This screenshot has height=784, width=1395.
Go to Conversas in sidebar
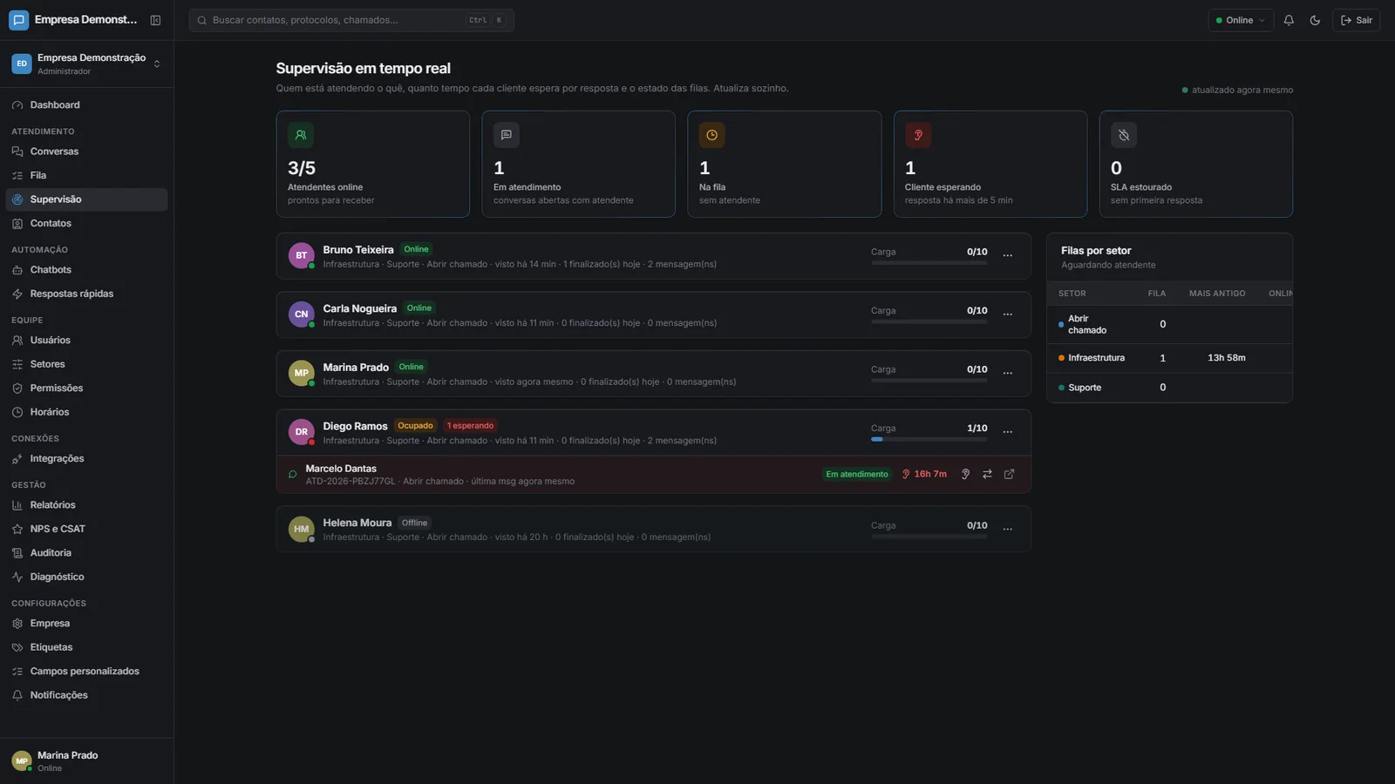point(86,152)
